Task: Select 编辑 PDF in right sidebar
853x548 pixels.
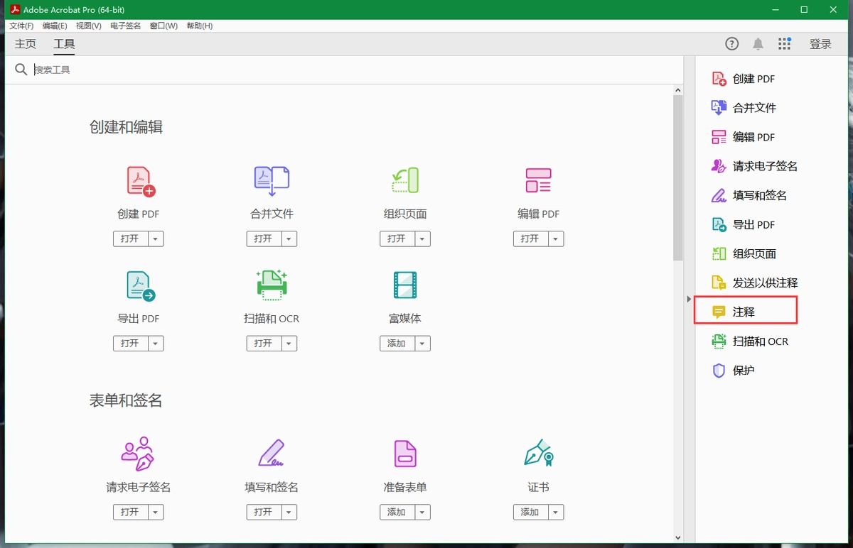Action: coord(745,137)
